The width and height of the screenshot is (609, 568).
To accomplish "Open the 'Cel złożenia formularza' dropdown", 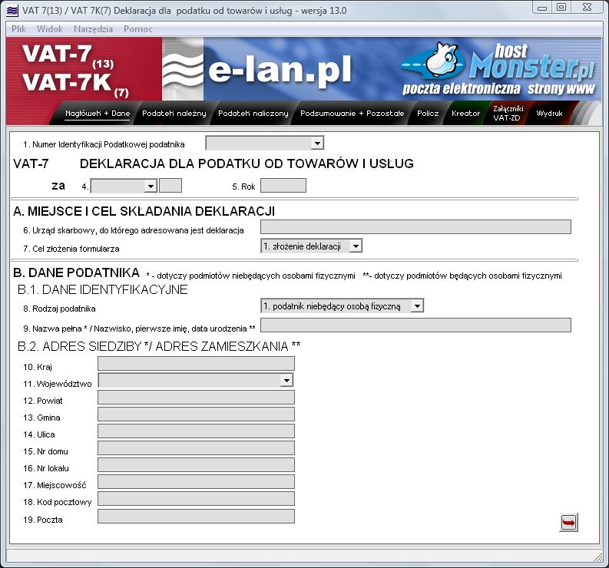I will (x=355, y=246).
